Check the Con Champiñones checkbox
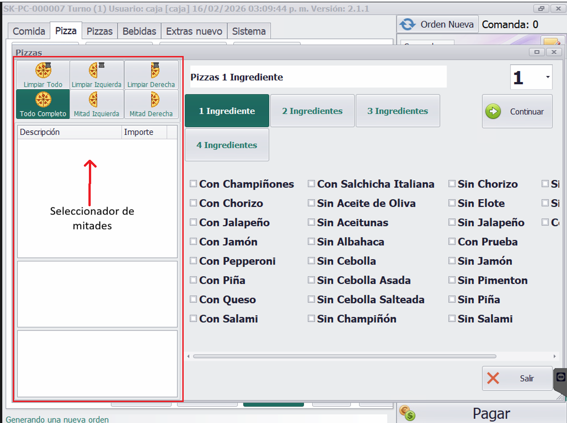The height and width of the screenshot is (423, 567). click(194, 184)
